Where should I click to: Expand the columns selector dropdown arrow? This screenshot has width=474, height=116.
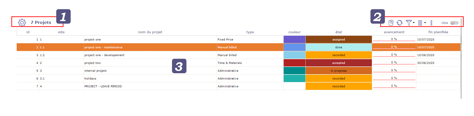pyautogui.click(x=425, y=23)
